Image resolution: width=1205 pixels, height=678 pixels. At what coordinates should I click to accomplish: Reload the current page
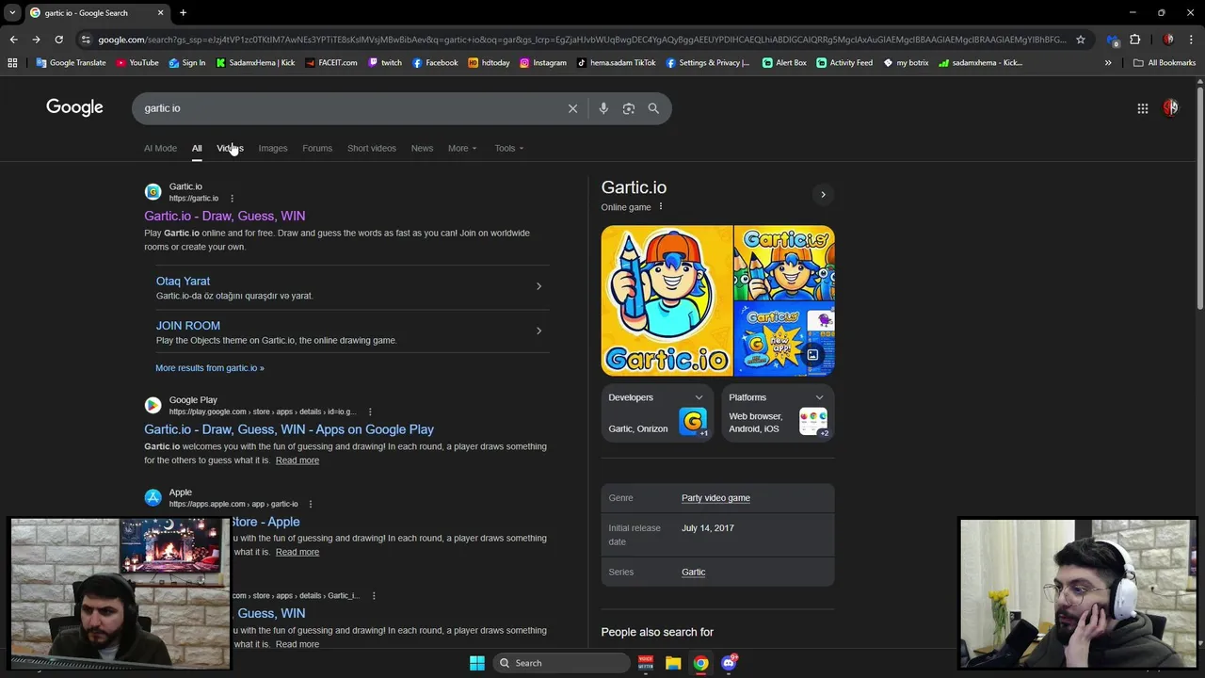click(x=58, y=40)
